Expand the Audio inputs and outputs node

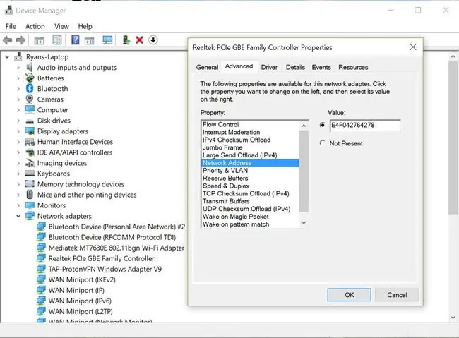18,68
